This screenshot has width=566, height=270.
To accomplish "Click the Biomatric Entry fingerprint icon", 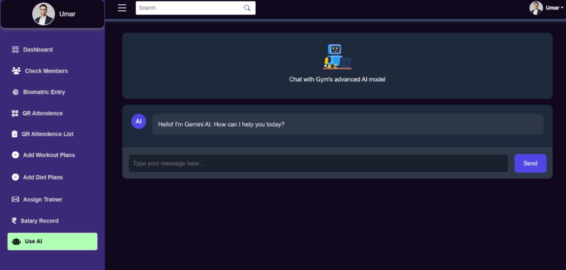I will click(x=15, y=92).
